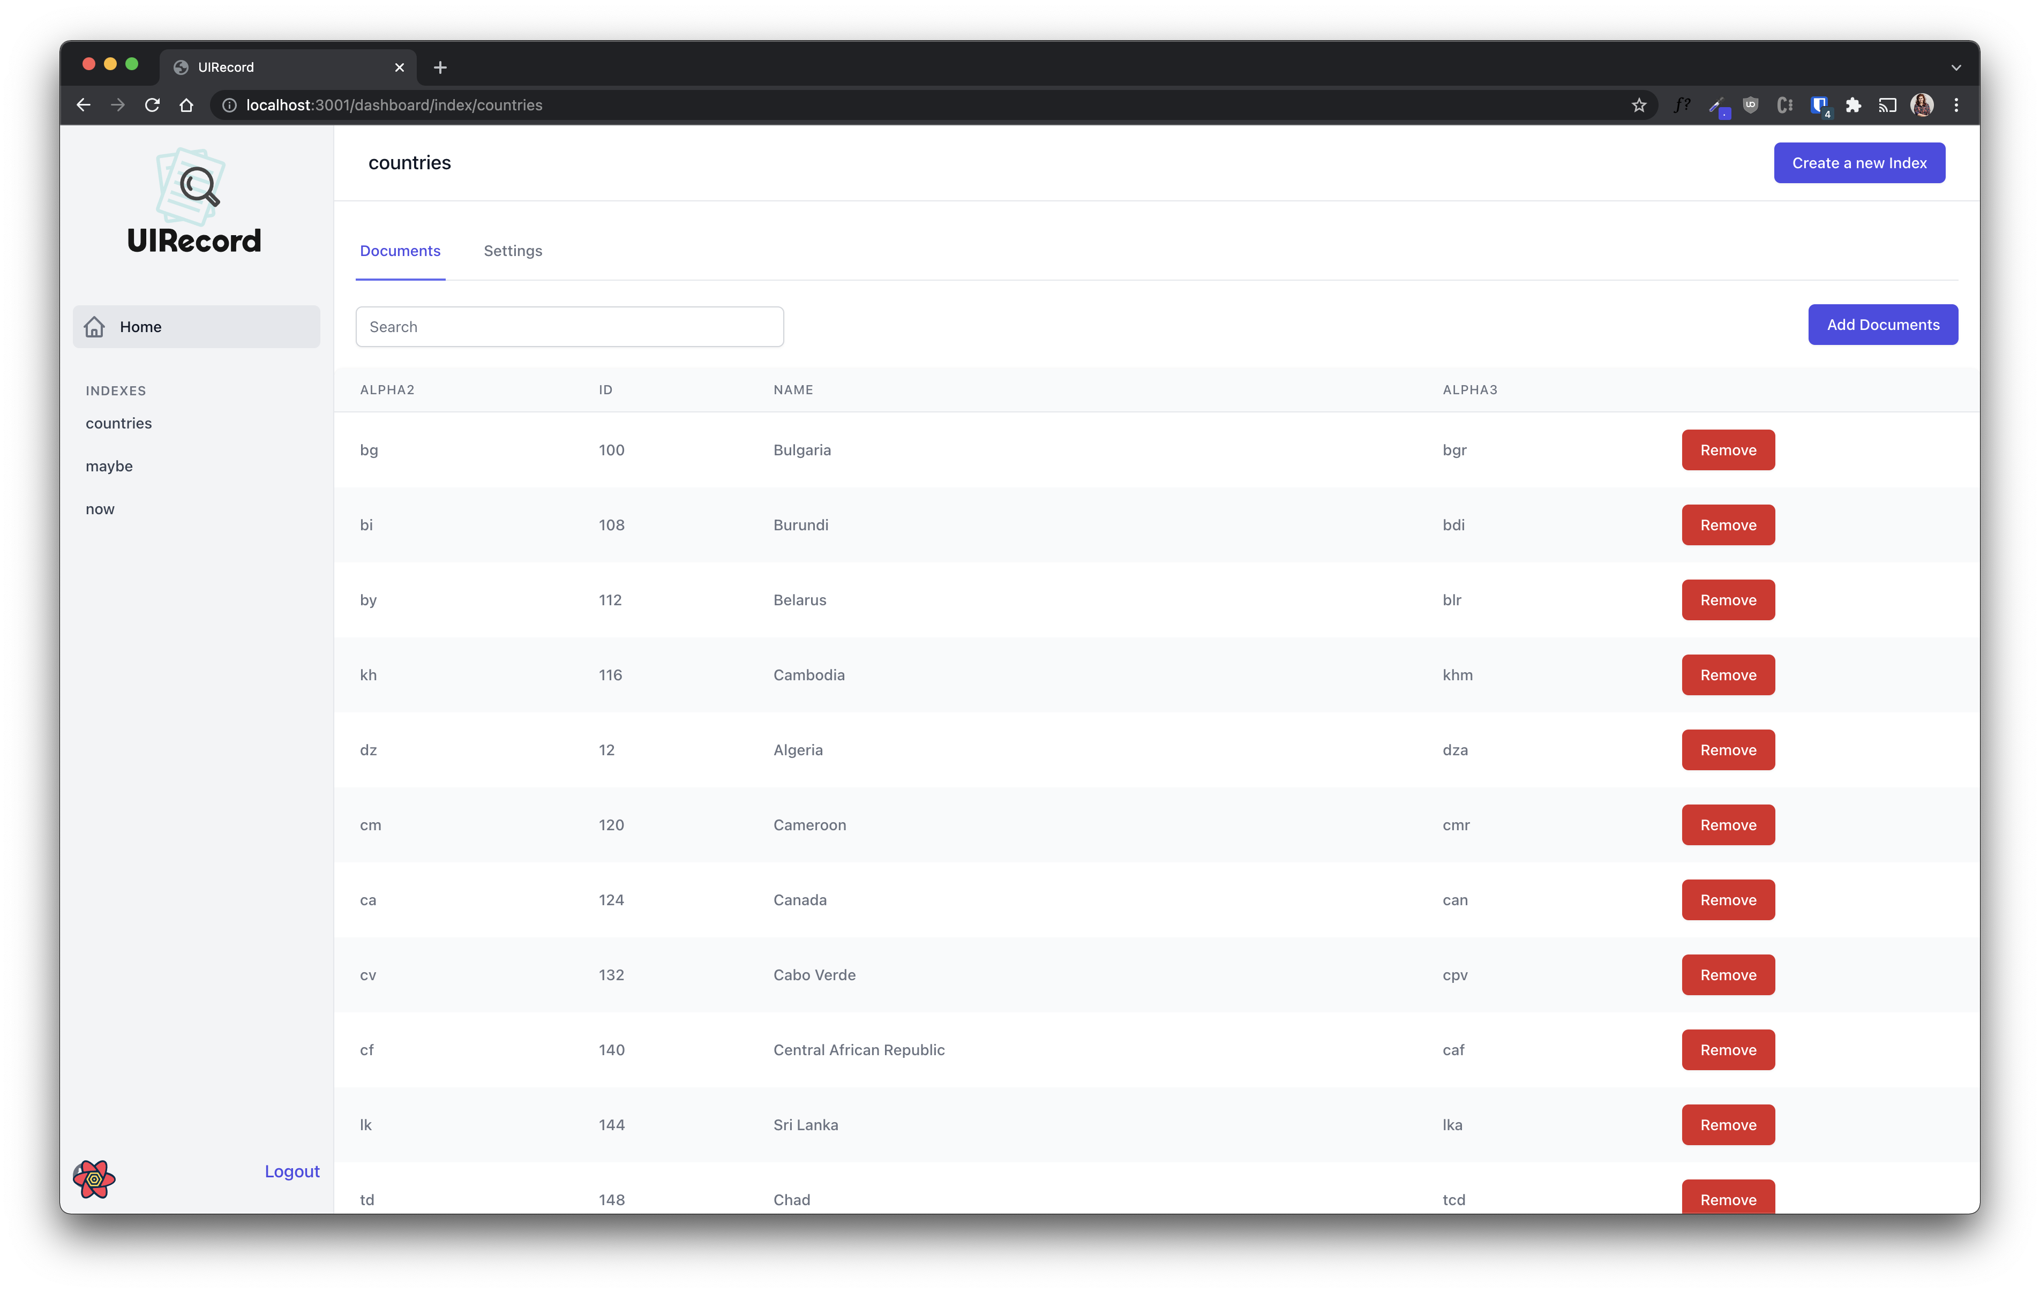Open Chrome three-dot menu
This screenshot has width=2040, height=1293.
coord(1956,105)
